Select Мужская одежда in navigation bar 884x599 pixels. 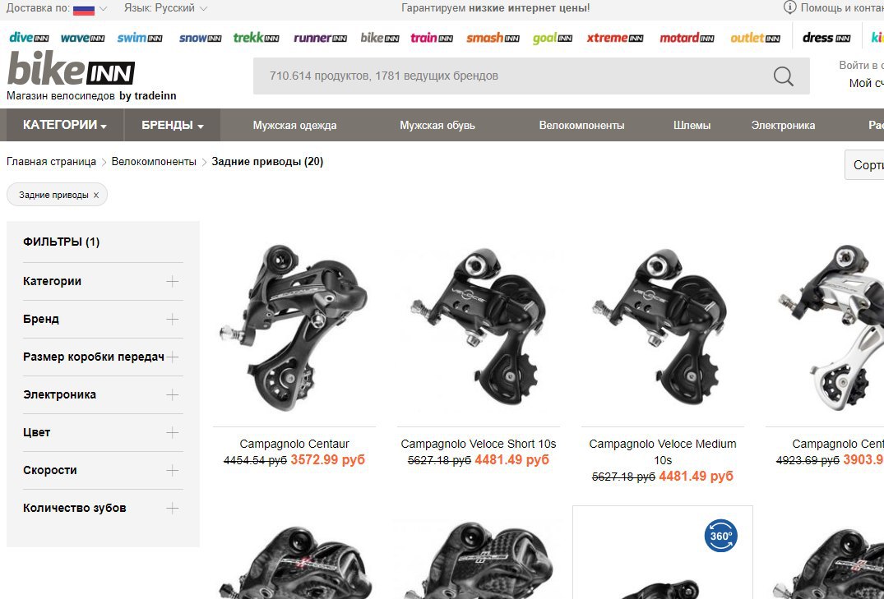click(x=295, y=125)
